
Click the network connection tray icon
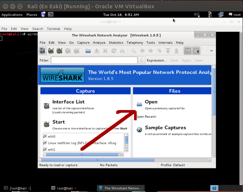221,14
